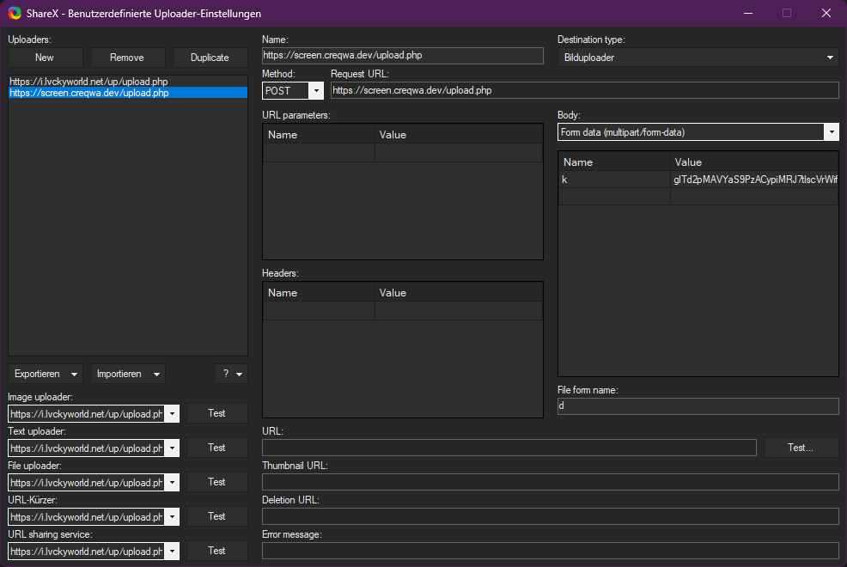Open the Destination type dropdown

tap(830, 58)
